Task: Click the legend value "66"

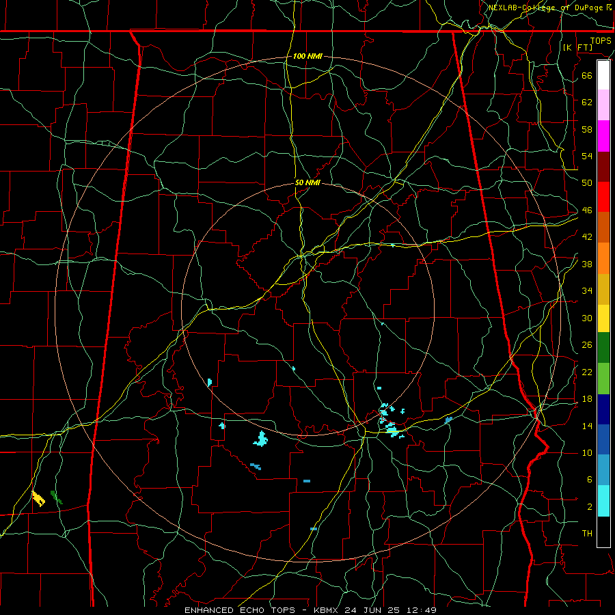Action: [587, 75]
